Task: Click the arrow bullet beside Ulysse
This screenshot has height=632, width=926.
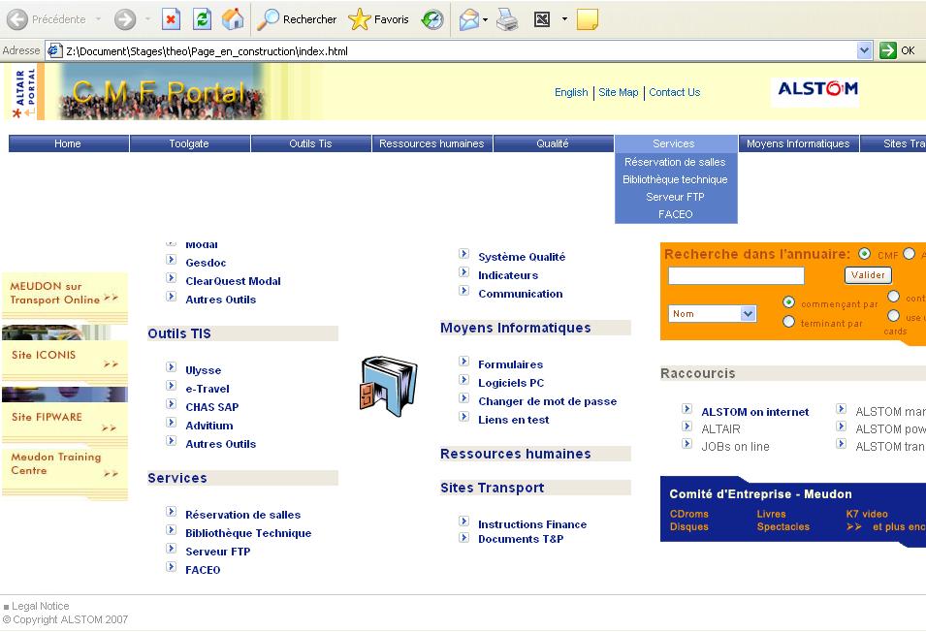Action: pos(171,367)
